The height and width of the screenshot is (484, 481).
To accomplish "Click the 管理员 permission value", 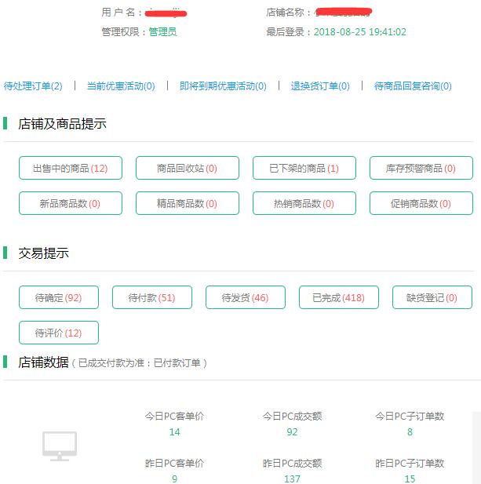I will [162, 32].
